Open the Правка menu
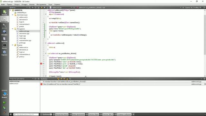This screenshot has width=206, height=116. click(x=10, y=5)
